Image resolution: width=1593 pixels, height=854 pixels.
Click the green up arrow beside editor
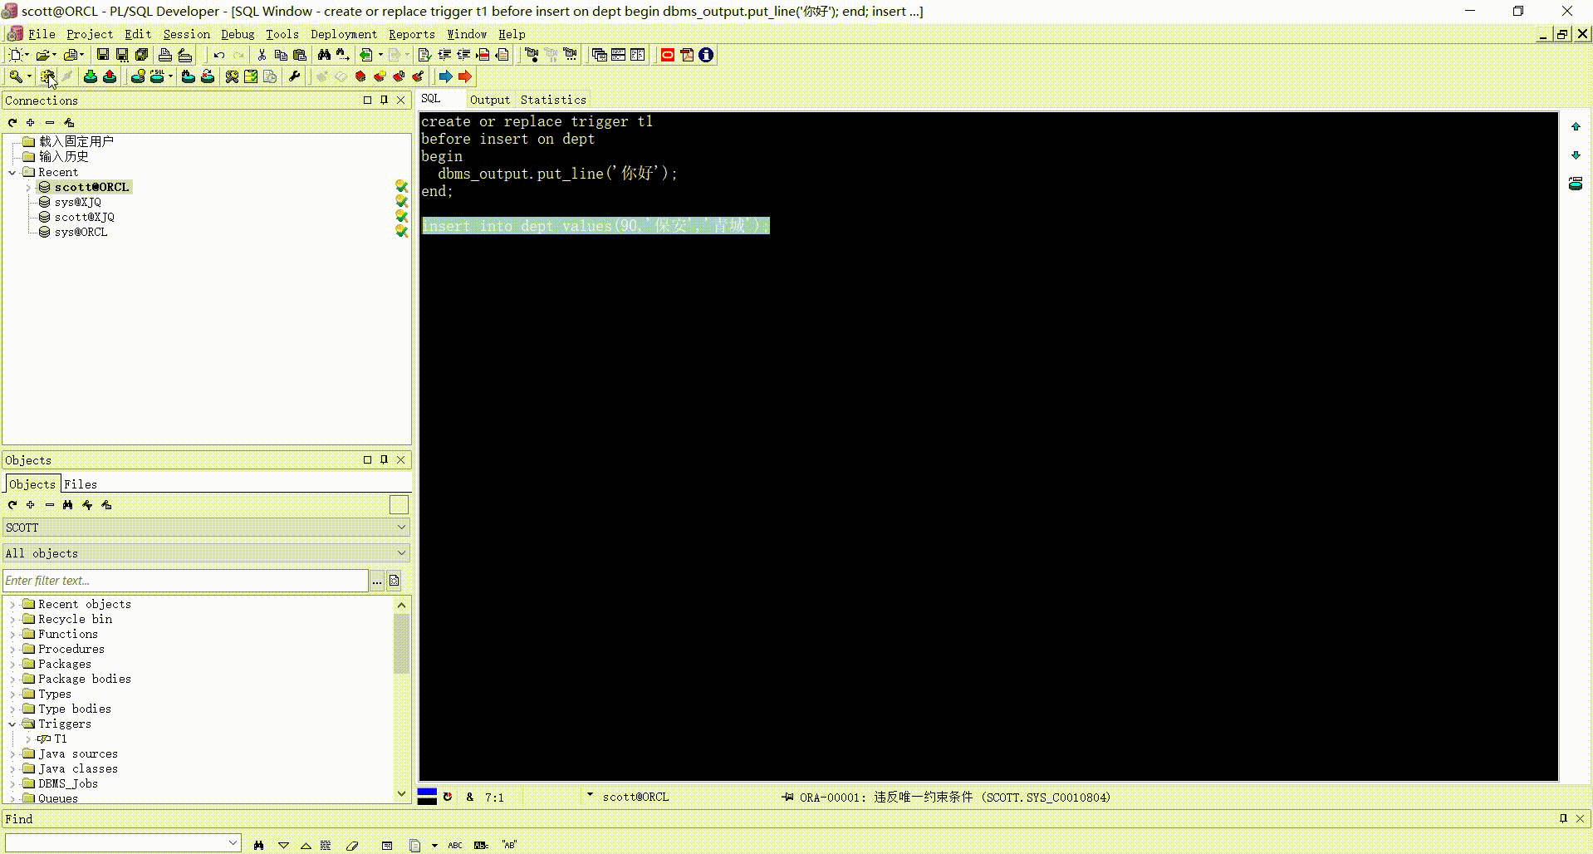(x=1576, y=127)
